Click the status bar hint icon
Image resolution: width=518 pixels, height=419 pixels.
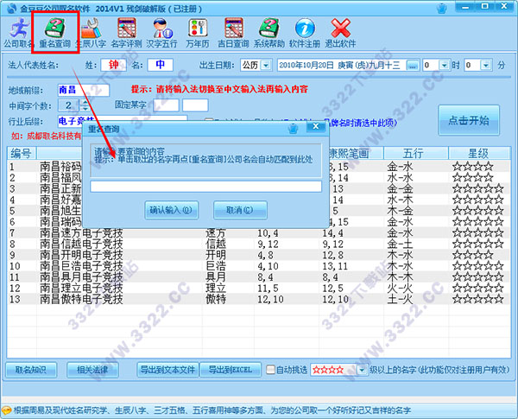tap(6, 410)
